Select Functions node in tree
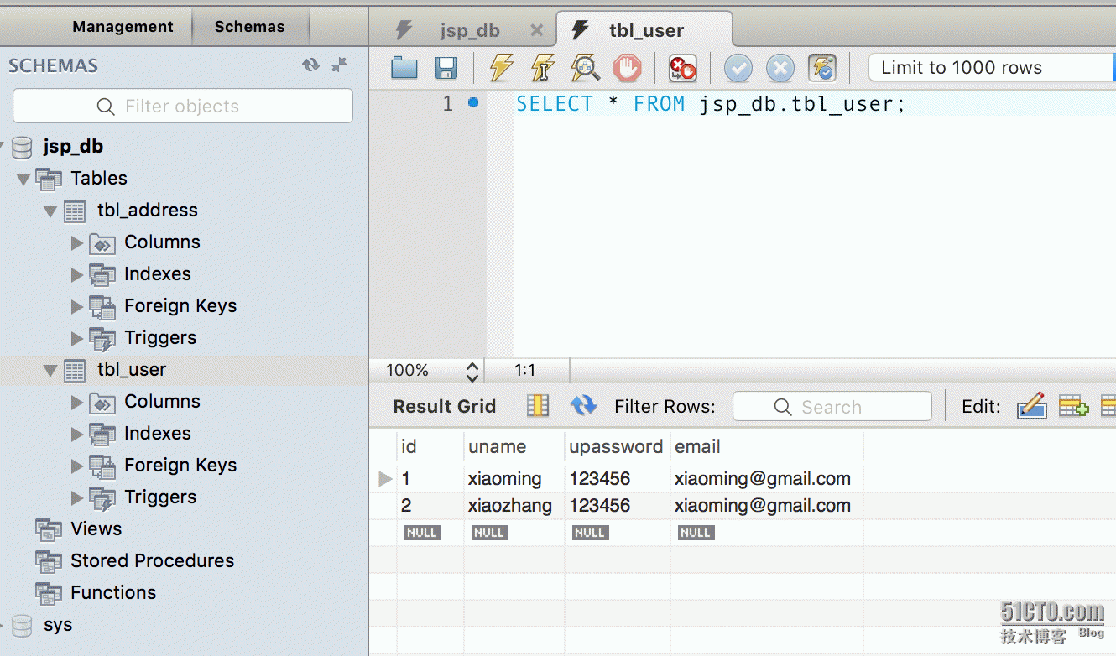Viewport: 1116px width, 656px height. (113, 593)
